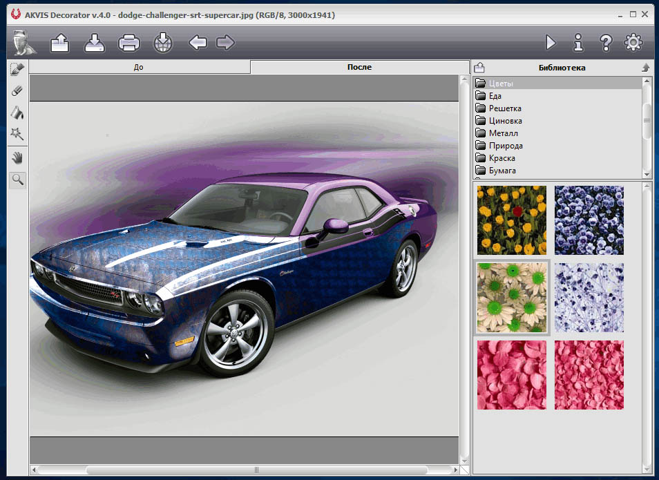Click the up arrow icon in library header
This screenshot has width=659, height=480.
[646, 68]
